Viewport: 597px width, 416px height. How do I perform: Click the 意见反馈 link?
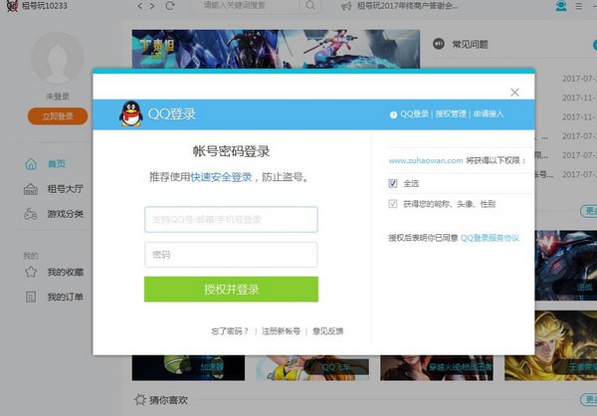click(327, 331)
